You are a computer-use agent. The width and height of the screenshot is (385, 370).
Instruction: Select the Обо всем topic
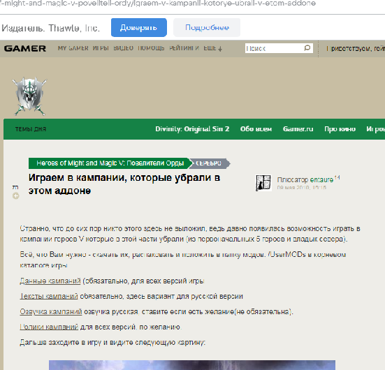(256, 129)
